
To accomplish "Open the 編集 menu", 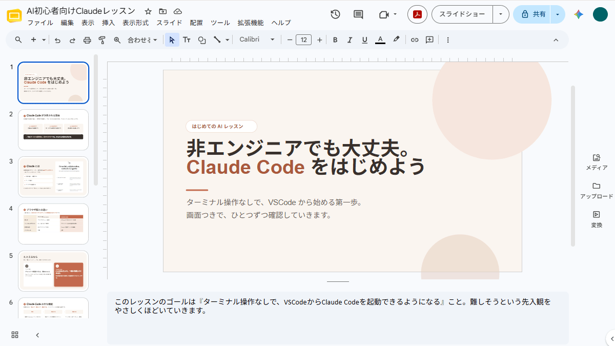I will pyautogui.click(x=67, y=23).
